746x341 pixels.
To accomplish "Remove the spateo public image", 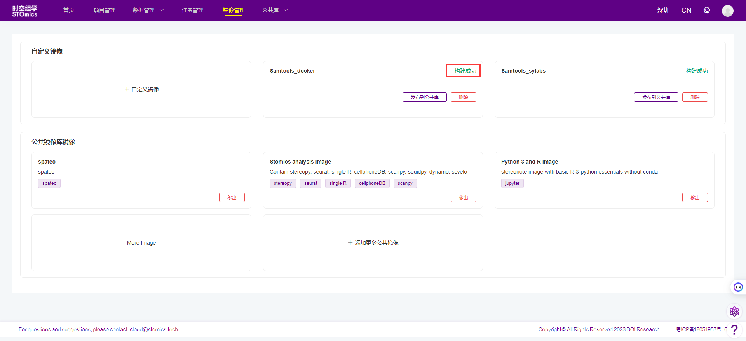I will [232, 197].
